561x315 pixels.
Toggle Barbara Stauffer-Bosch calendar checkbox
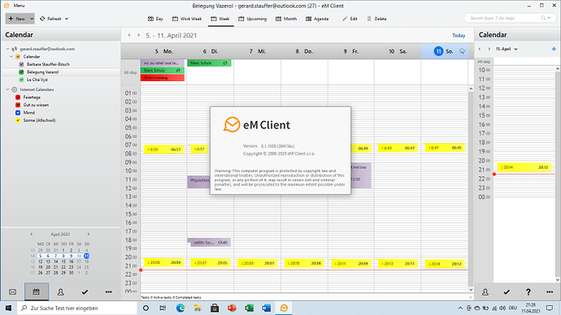(x=21, y=64)
